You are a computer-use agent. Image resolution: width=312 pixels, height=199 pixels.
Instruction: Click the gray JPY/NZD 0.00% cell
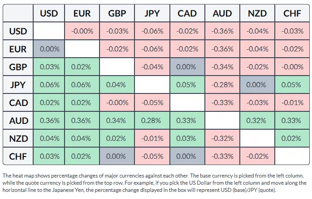coord(257,85)
